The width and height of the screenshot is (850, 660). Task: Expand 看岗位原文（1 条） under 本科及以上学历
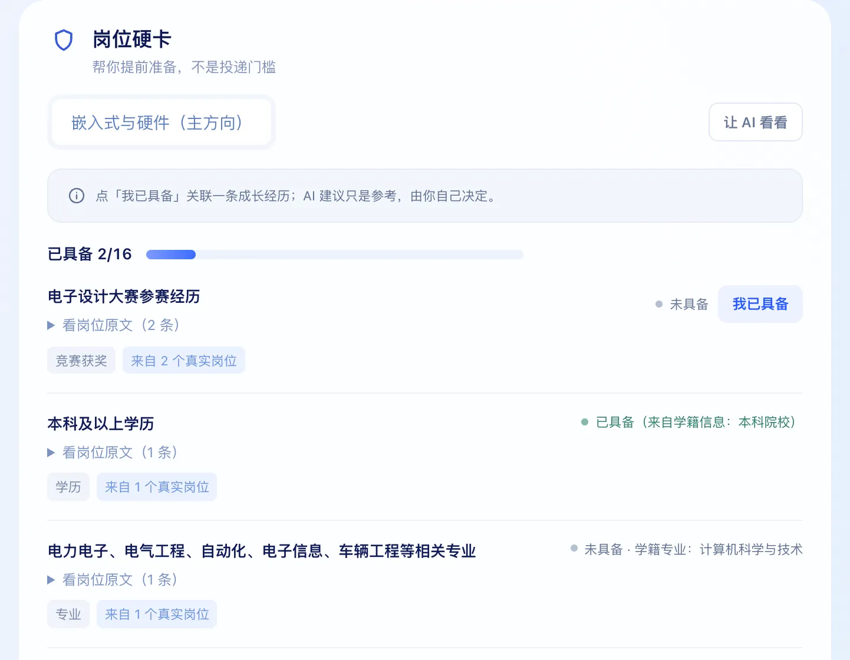pos(113,453)
